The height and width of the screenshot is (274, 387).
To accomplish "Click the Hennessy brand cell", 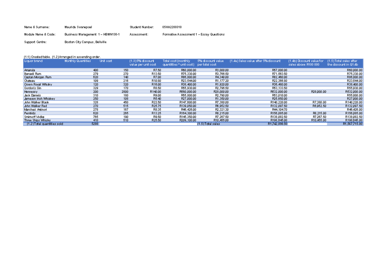I will pyautogui.click(x=31, y=92).
